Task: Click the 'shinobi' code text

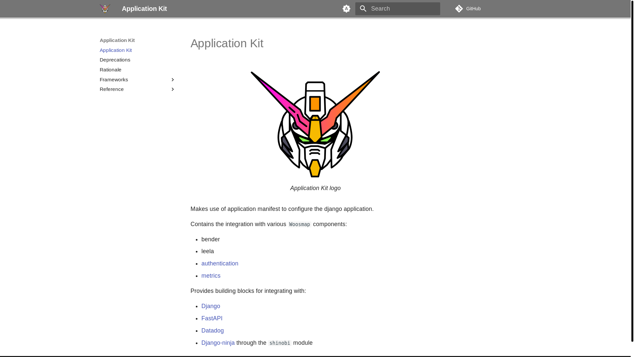Action: point(280,343)
